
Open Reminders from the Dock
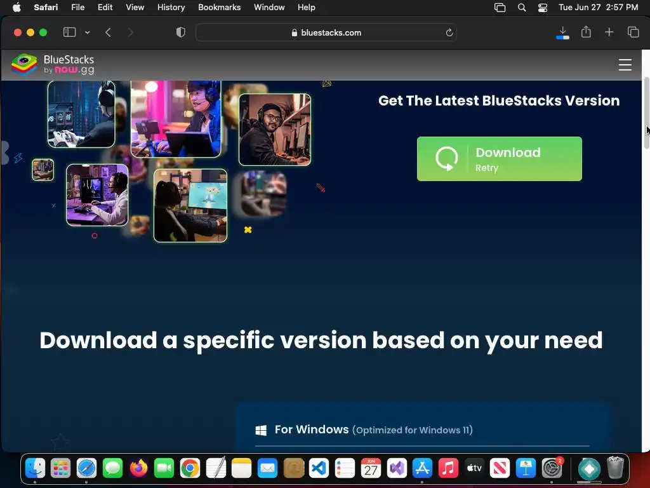coord(345,468)
